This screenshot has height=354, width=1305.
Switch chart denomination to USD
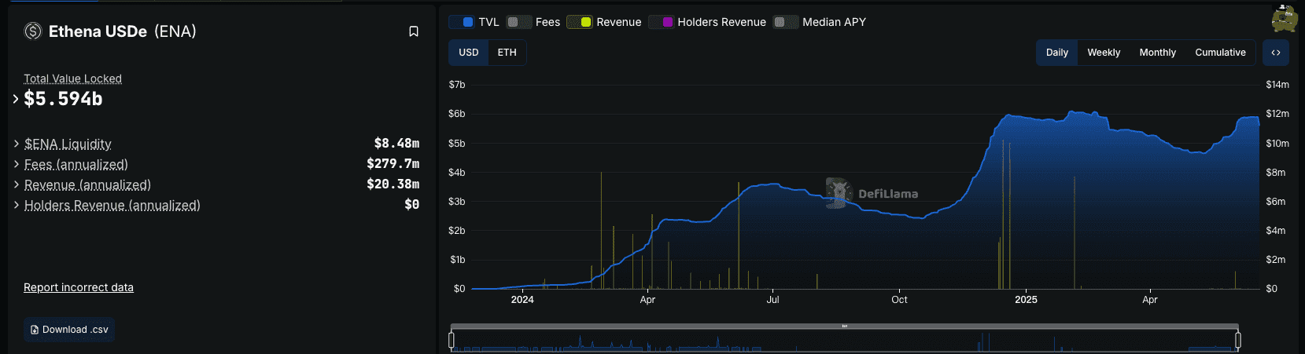pos(469,53)
